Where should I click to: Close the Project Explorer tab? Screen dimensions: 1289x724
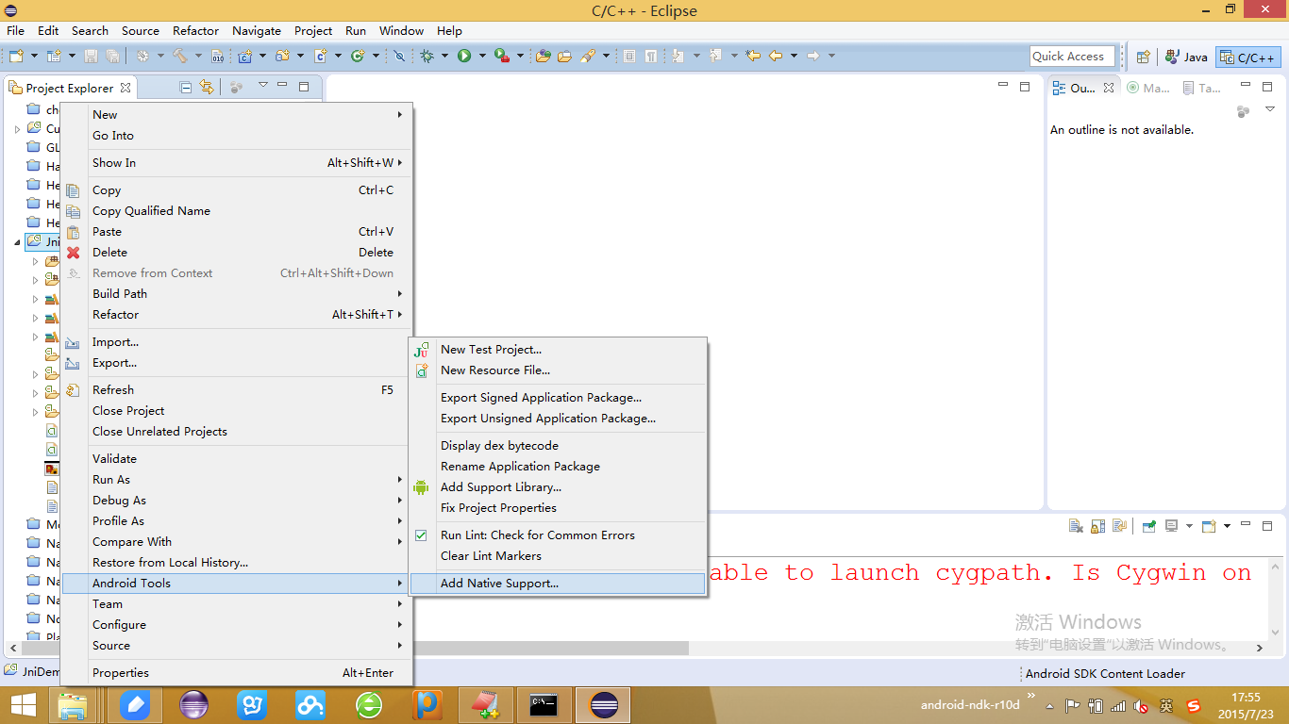coord(126,88)
